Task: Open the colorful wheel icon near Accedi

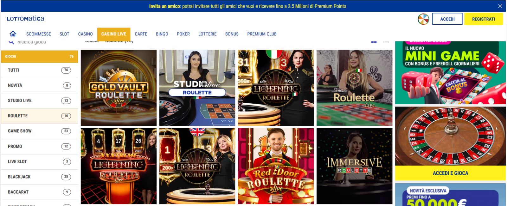Action: click(423, 19)
